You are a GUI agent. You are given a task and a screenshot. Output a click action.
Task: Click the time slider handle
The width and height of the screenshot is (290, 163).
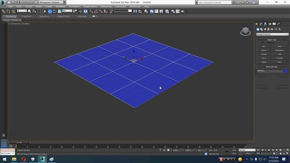coord(19,143)
